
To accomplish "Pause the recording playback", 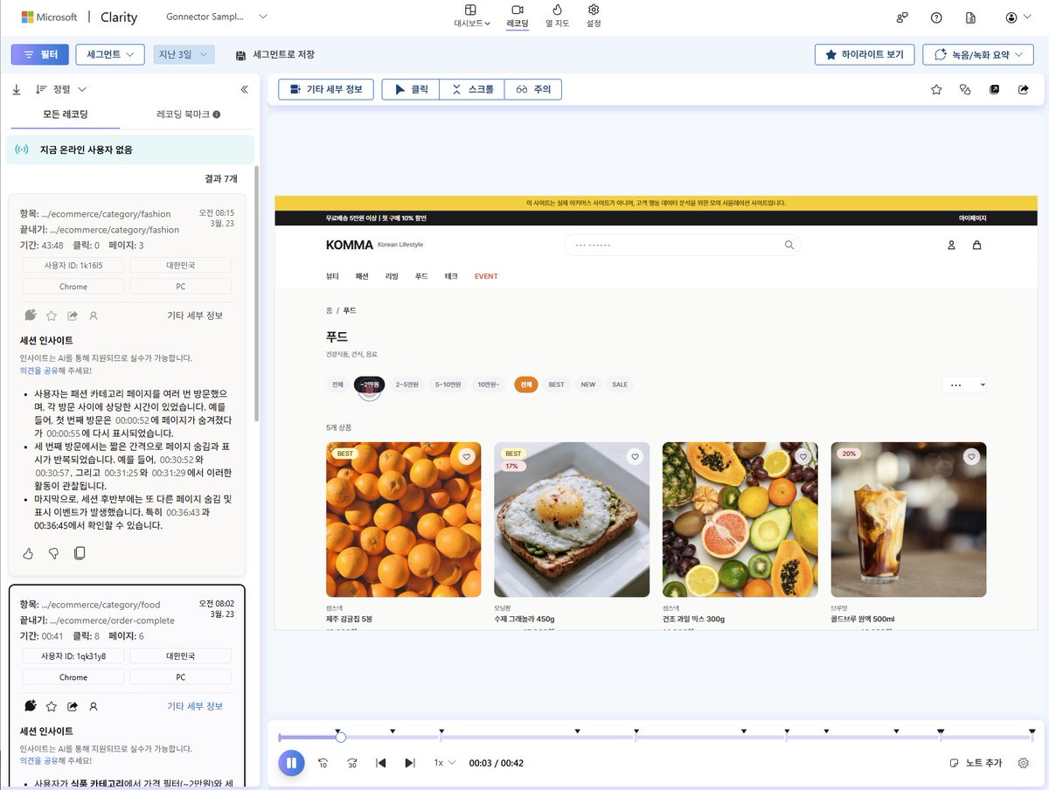I will (291, 763).
